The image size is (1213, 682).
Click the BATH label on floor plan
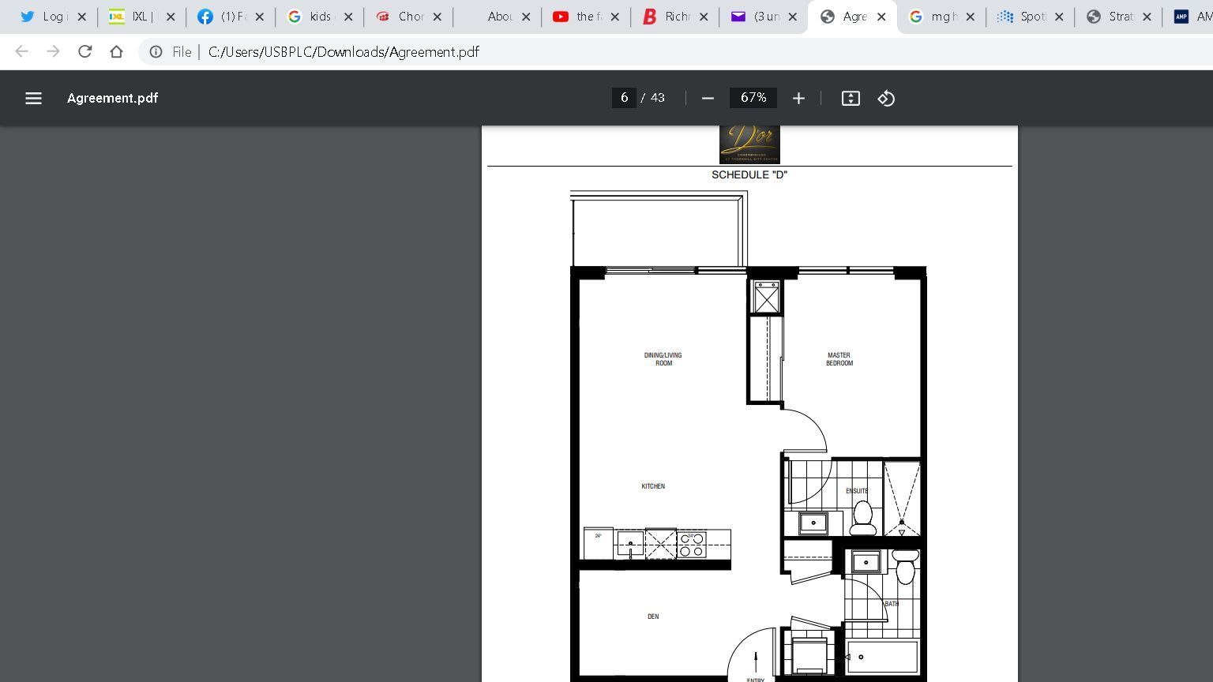[892, 604]
